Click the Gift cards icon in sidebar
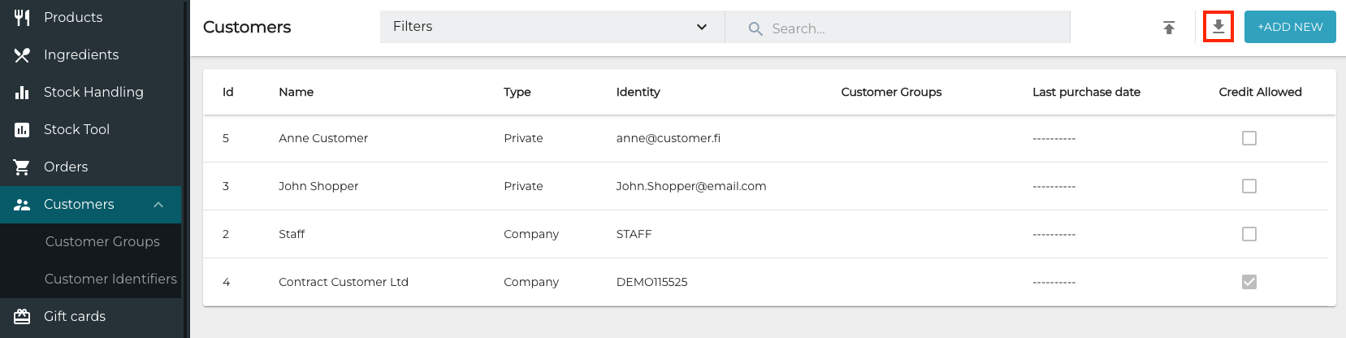 click(x=22, y=316)
